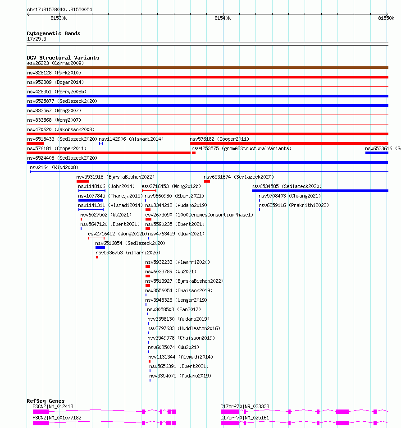Click nsv5513927 (ByrskaBishop2022) label
The height and width of the screenshot is (428, 401).
[x=184, y=281]
